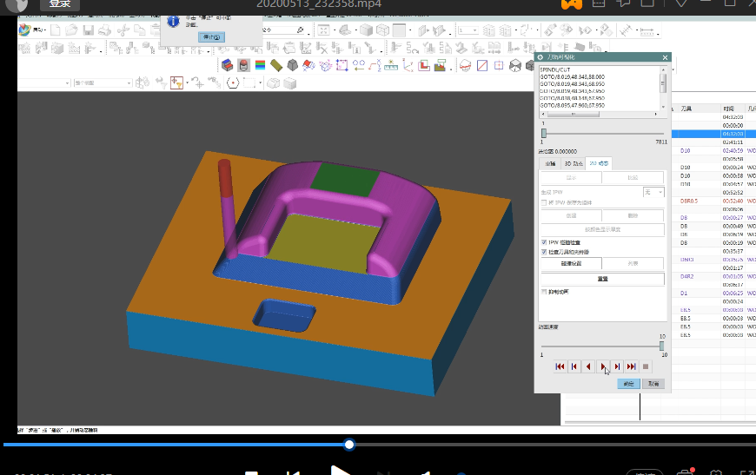Click the open folder icon
Screen dimensions: 756x475
(x=71, y=30)
